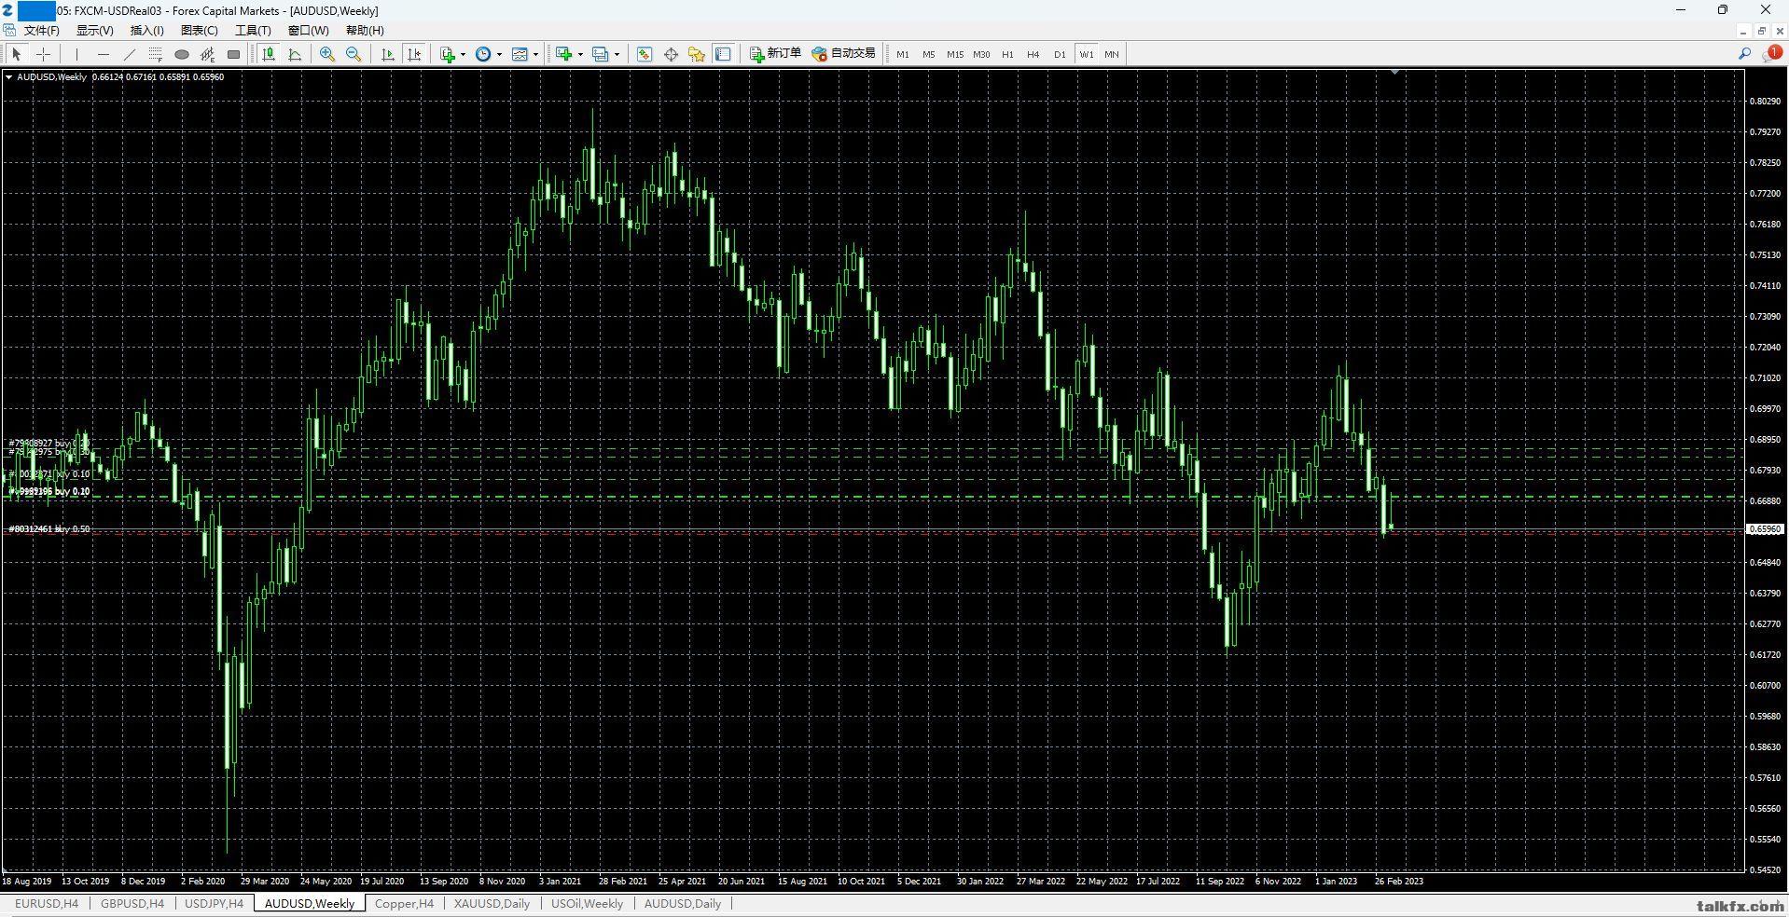Switch to the USDJPY,H4 chart tab

[215, 903]
